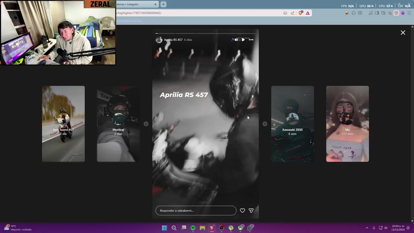The width and height of the screenshot is (414, 233).
Task: Close the Instagram story viewer with the X
Action: (403, 33)
